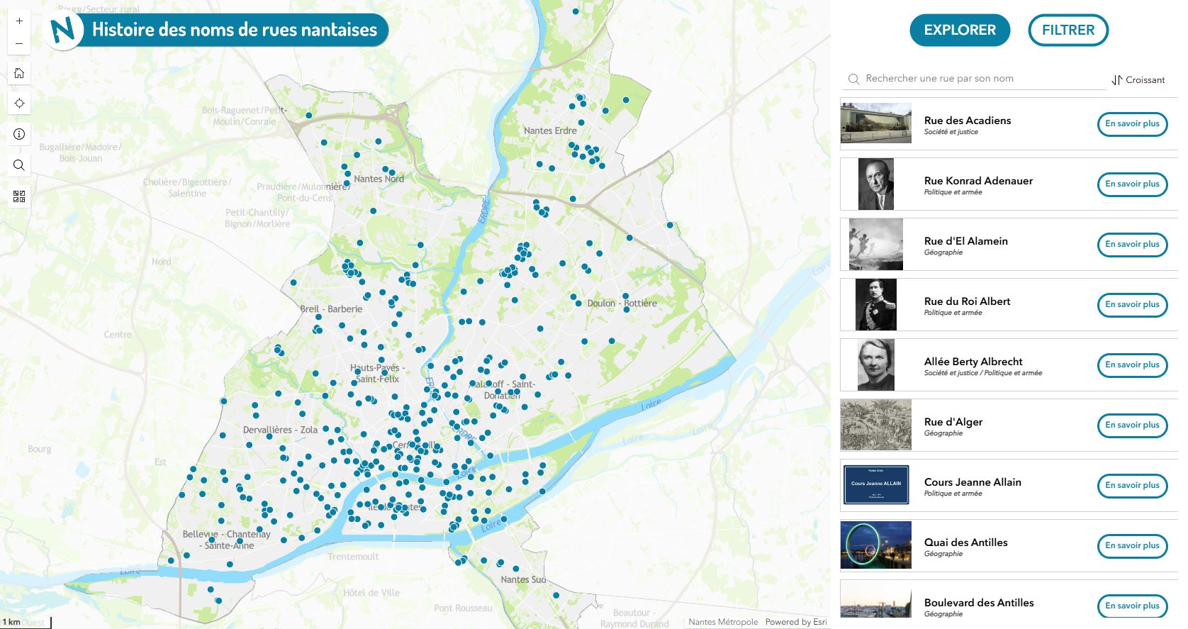Open En savoir plus for Rue d'Alger
Viewport: 1188px width, 629px height.
[x=1132, y=425]
